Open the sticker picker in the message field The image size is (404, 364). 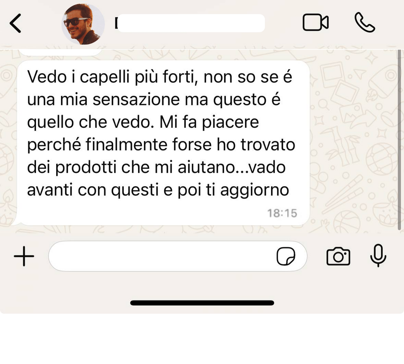click(x=286, y=256)
